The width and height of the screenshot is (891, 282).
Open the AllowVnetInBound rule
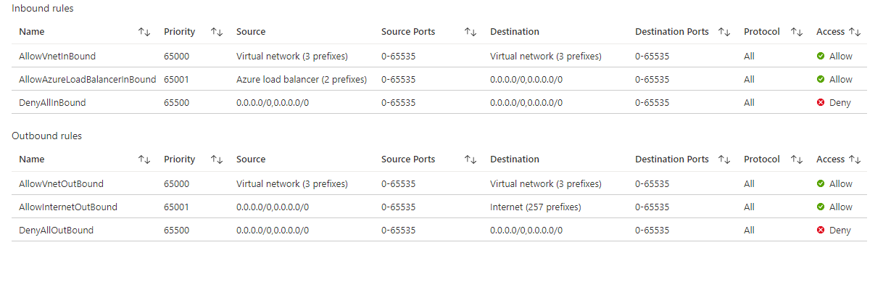click(x=57, y=56)
